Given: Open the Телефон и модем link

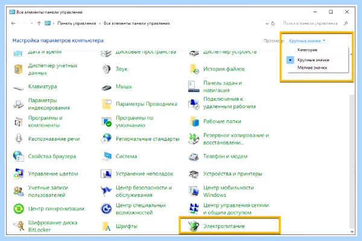Looking at the screenshot, I should [x=225, y=156].
